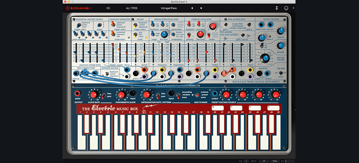
Task: Click the mod cv out jack
Action: coord(261,25)
